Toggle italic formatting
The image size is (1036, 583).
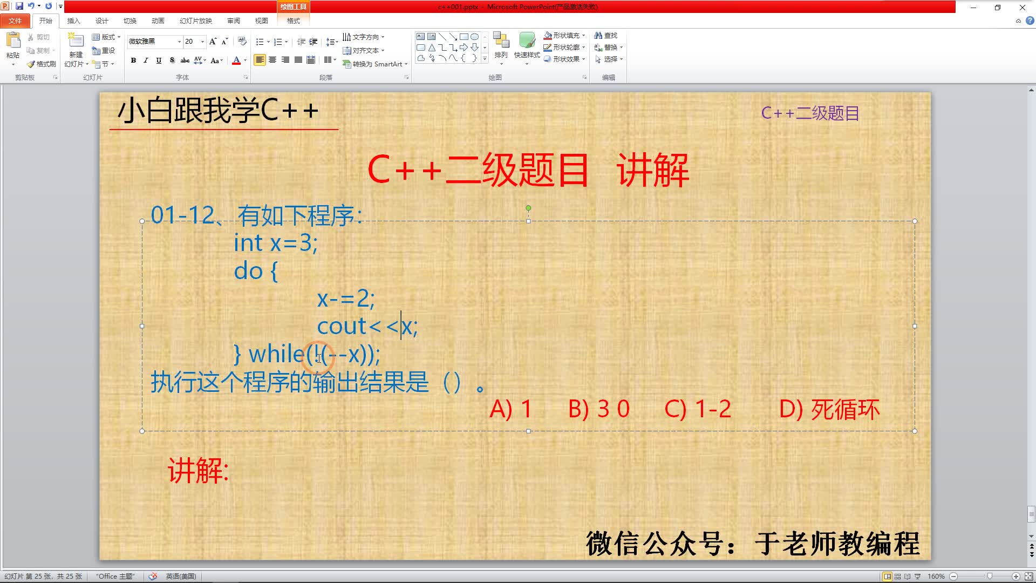point(145,61)
